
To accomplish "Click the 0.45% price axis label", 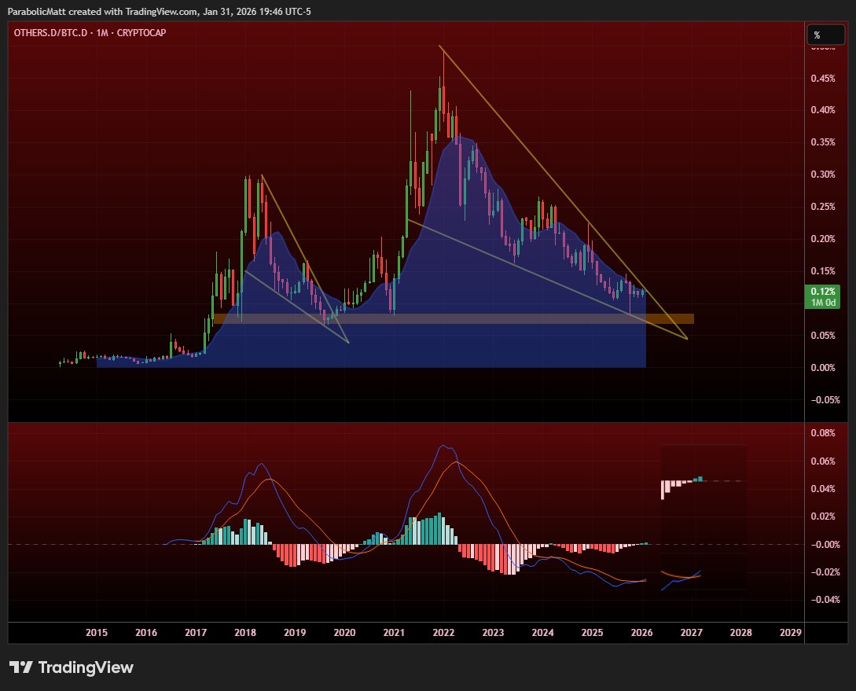I will coord(822,78).
